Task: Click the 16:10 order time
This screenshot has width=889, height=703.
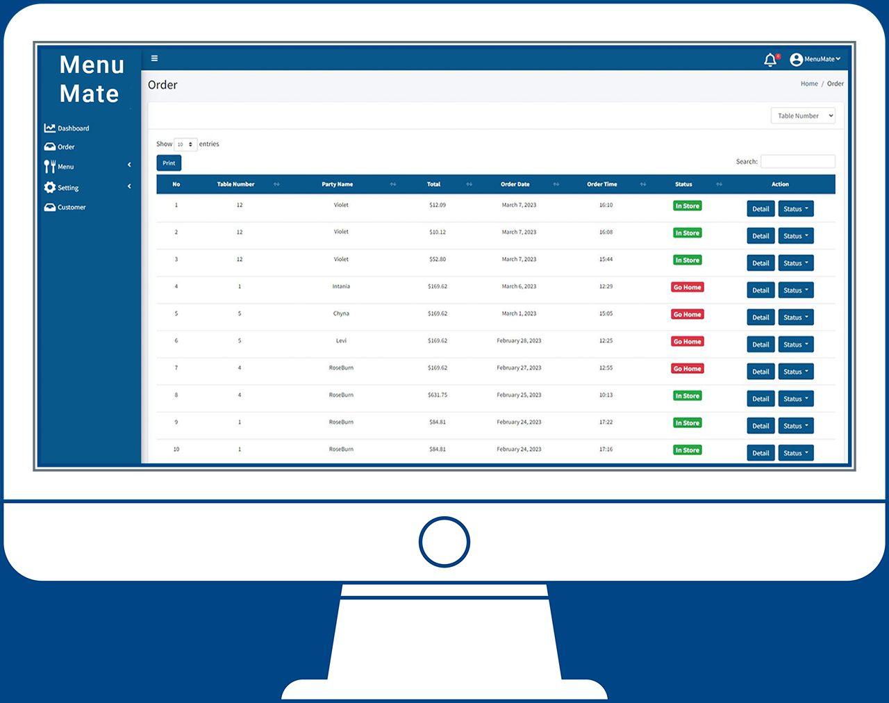Action: (606, 205)
